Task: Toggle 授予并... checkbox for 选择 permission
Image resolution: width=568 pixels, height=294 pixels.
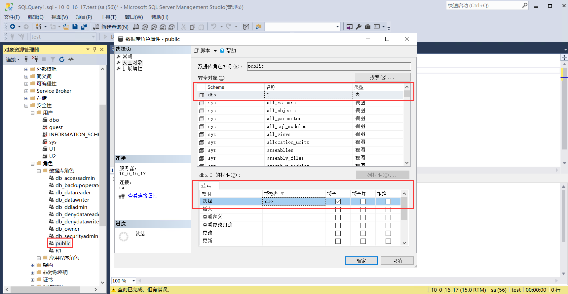Action: click(363, 202)
